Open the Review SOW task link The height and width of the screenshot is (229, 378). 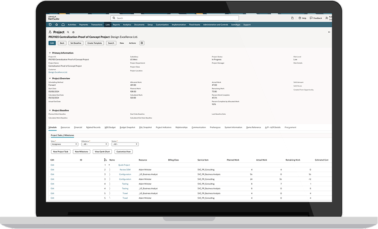(125, 170)
